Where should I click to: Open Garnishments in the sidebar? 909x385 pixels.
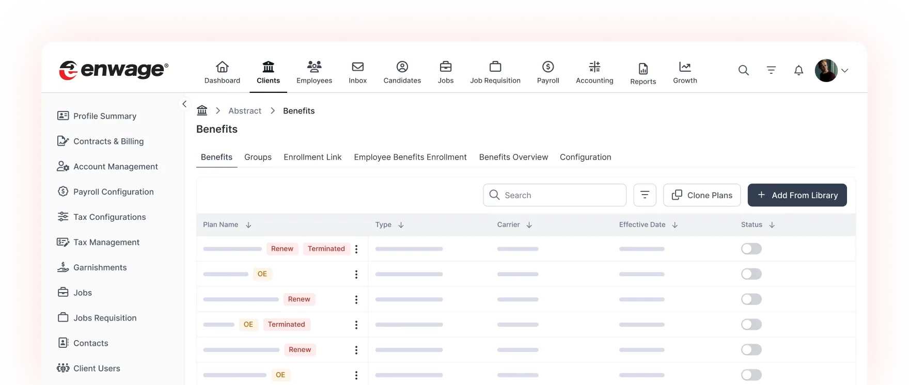[100, 267]
